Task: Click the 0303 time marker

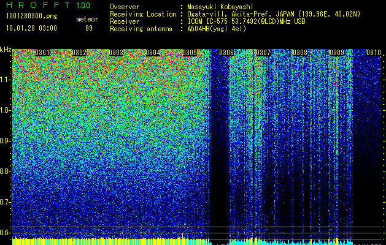Action: point(116,53)
